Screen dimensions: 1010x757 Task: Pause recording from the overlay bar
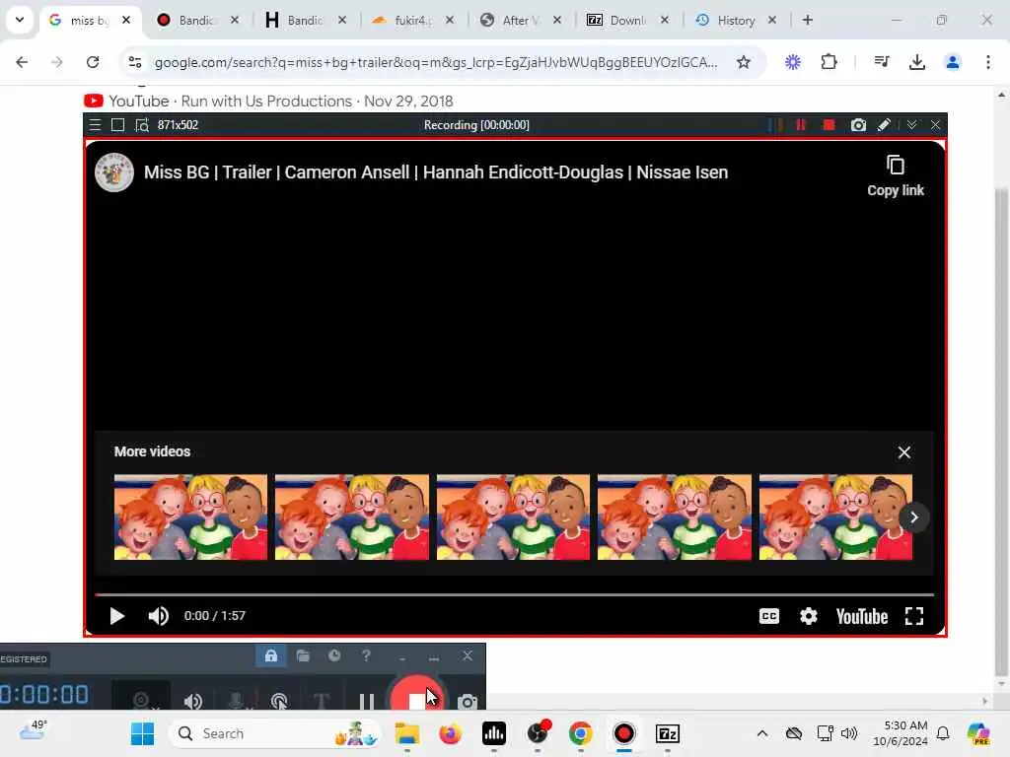click(801, 125)
